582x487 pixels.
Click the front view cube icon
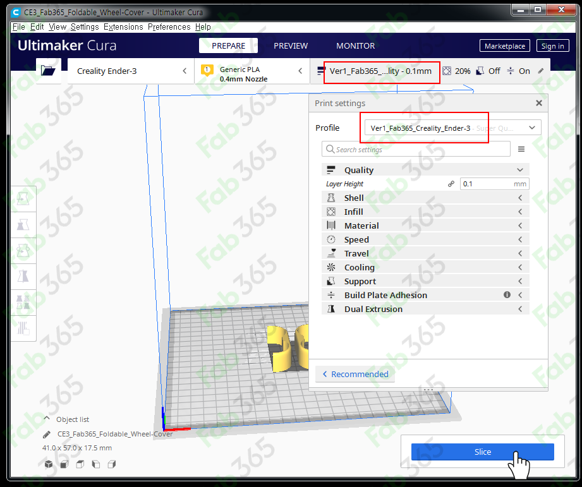(x=64, y=464)
